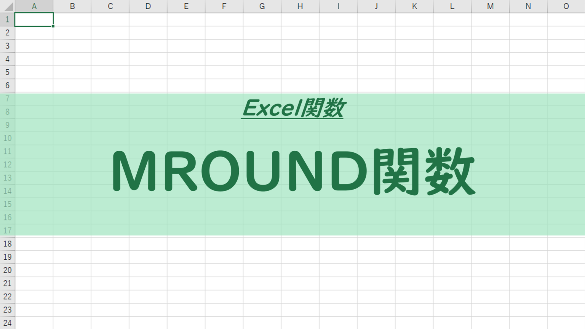
Task: Click the boundary between column A and B headers
Action: pyautogui.click(x=53, y=6)
